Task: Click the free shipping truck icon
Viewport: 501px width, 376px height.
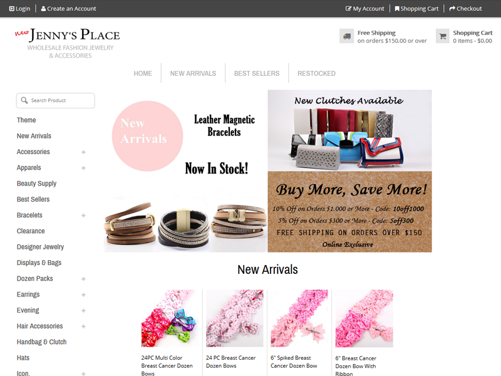Action: pos(346,36)
